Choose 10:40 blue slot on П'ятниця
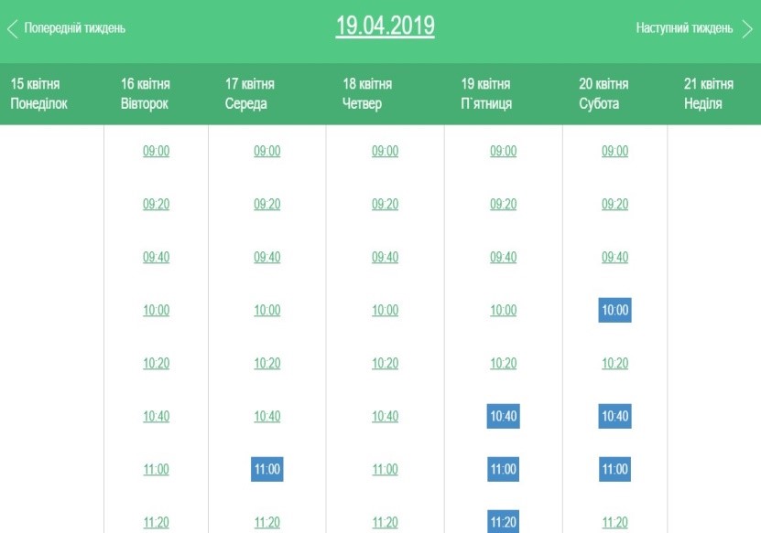 pyautogui.click(x=504, y=416)
